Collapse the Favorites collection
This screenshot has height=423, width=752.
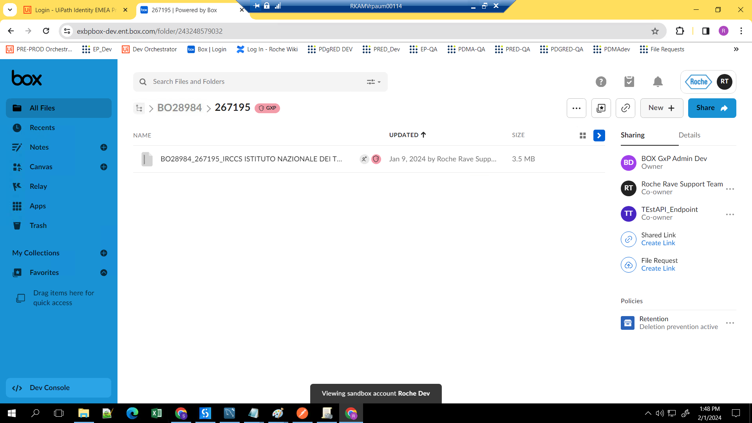coord(104,273)
